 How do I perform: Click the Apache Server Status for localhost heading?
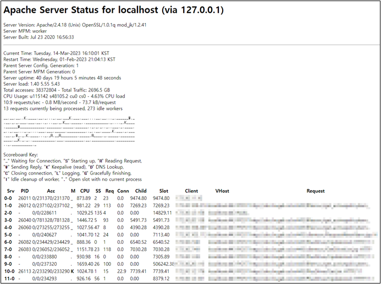[x=113, y=10]
